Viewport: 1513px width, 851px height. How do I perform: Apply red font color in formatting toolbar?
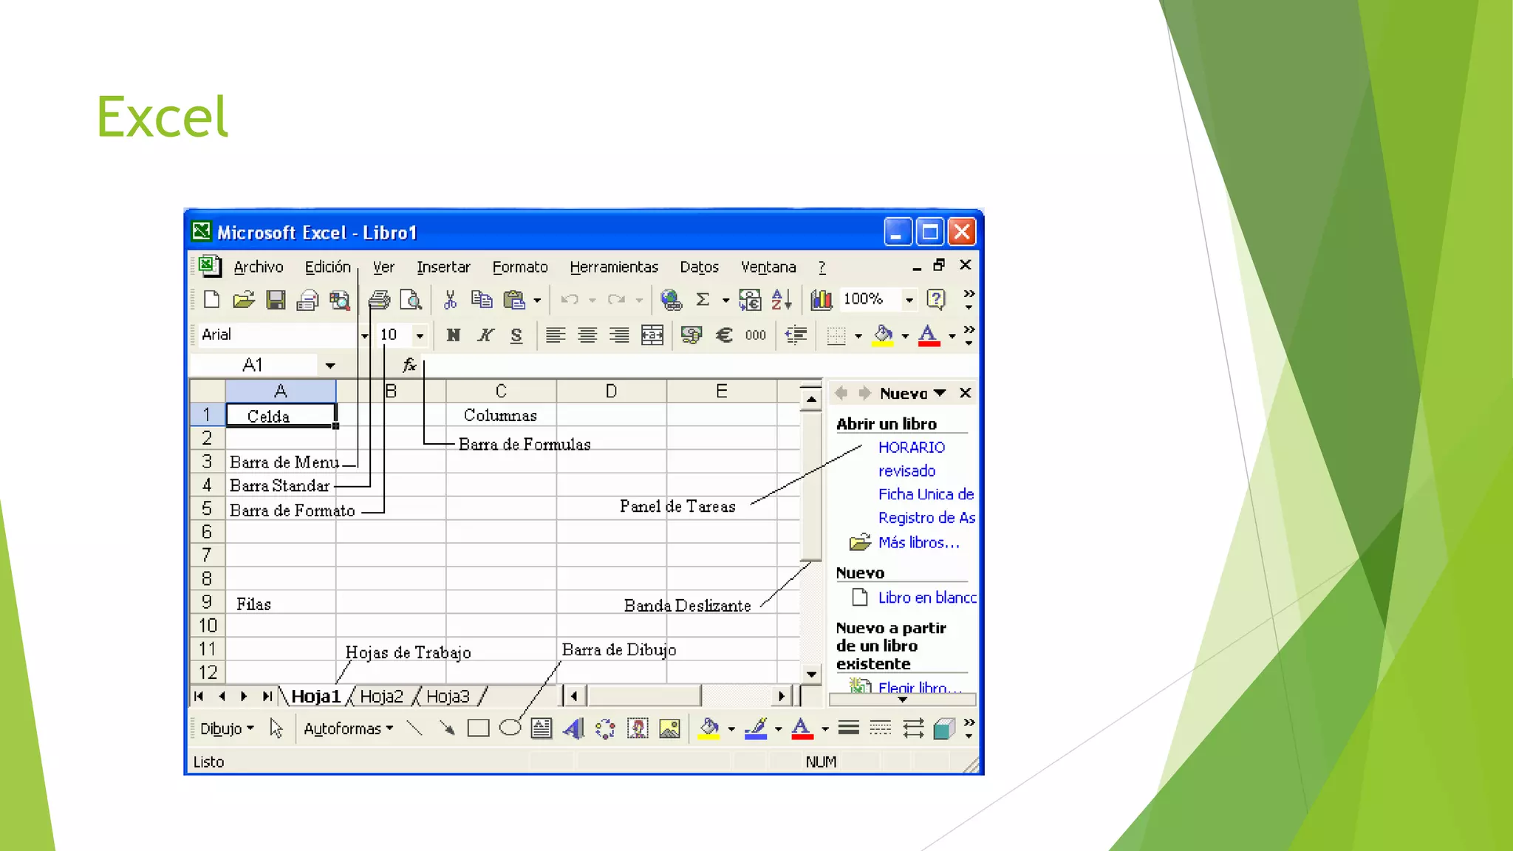tap(929, 335)
